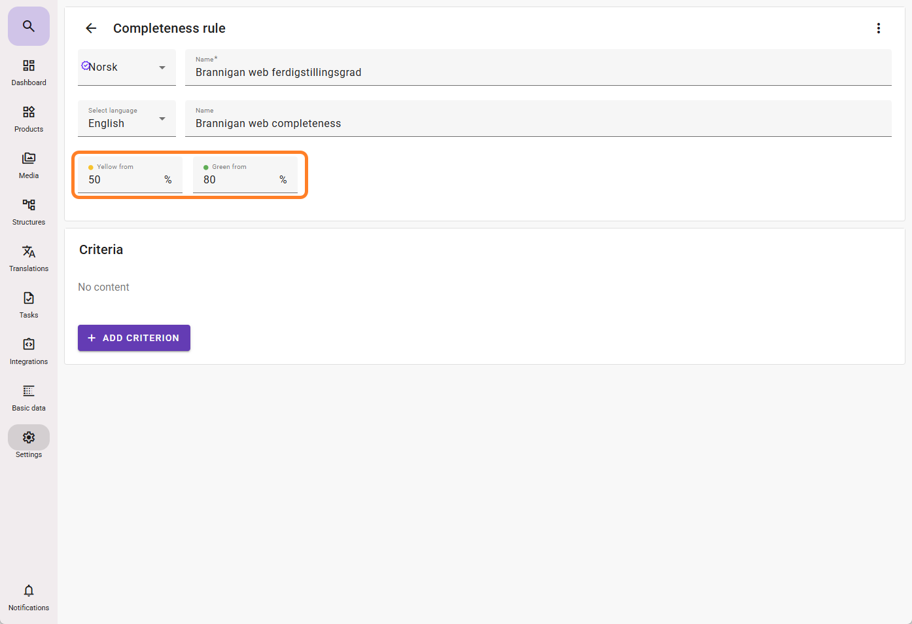Viewport: 912px width, 624px height.
Task: Go to Tasks section
Action: (x=29, y=304)
